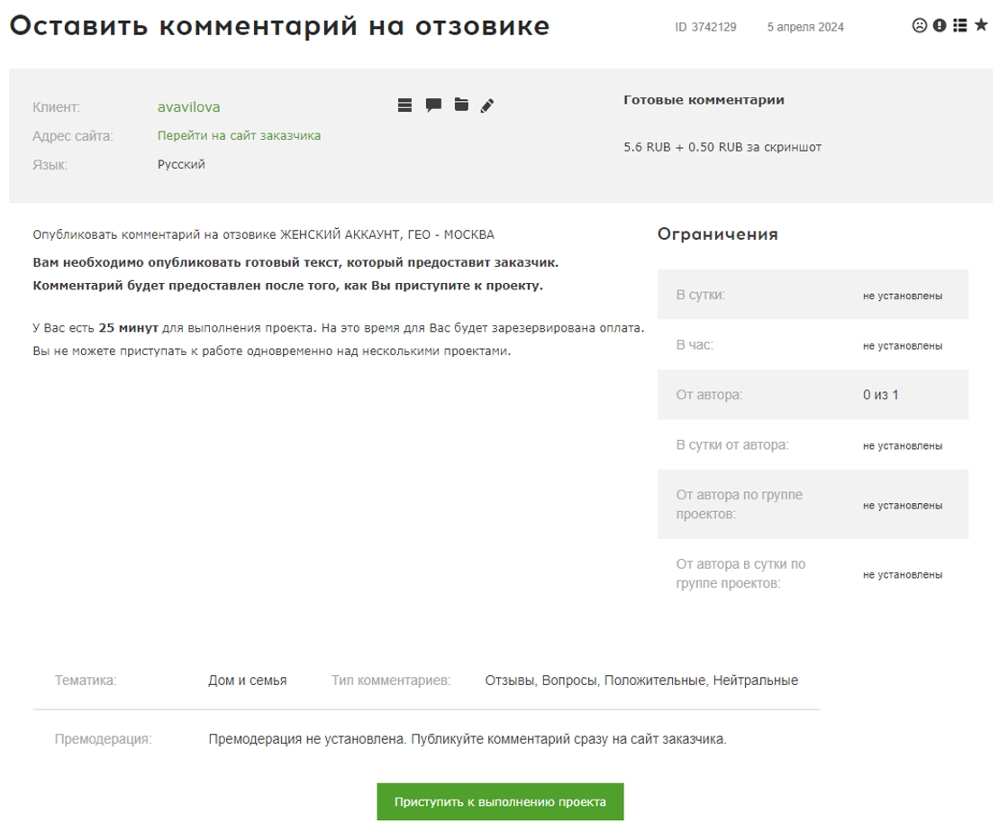The image size is (999, 832).
Task: Click the exclamation mark report icon
Action: click(940, 25)
